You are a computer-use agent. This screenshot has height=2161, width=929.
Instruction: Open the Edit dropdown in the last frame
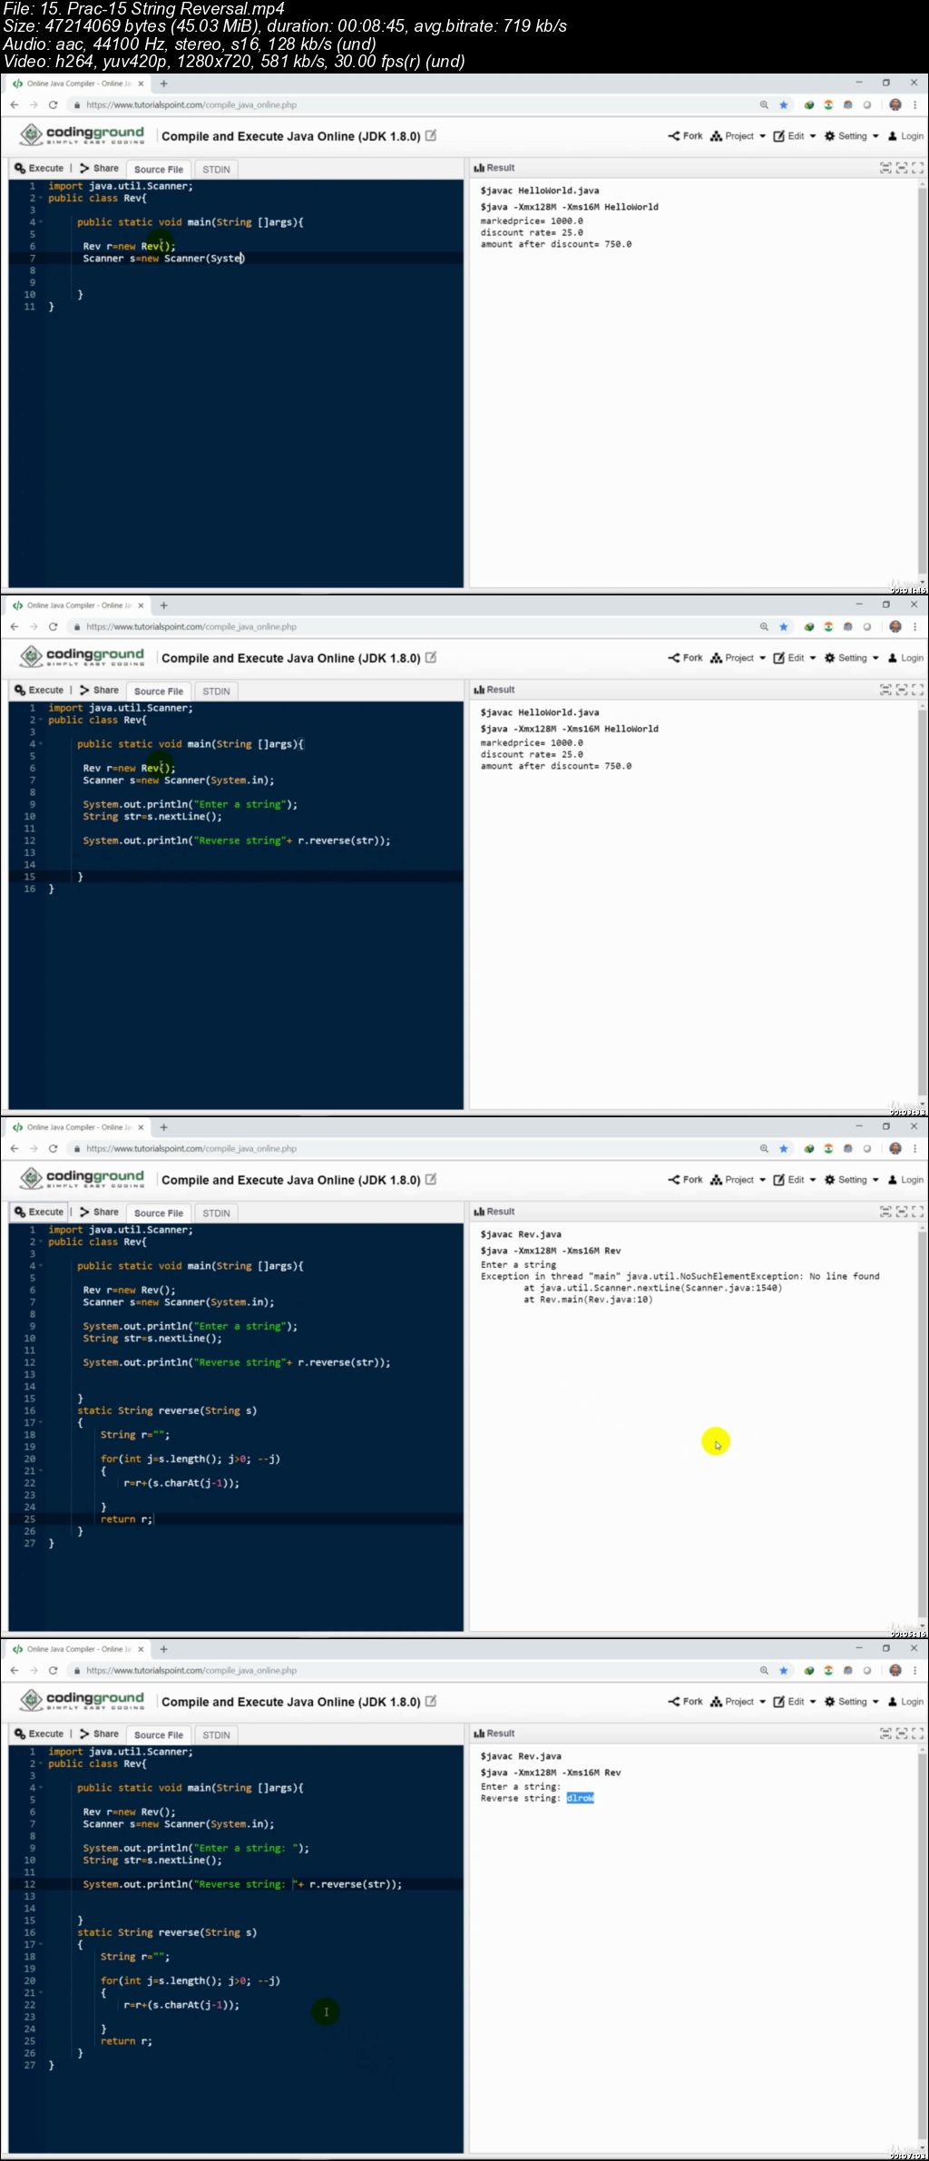point(795,1702)
